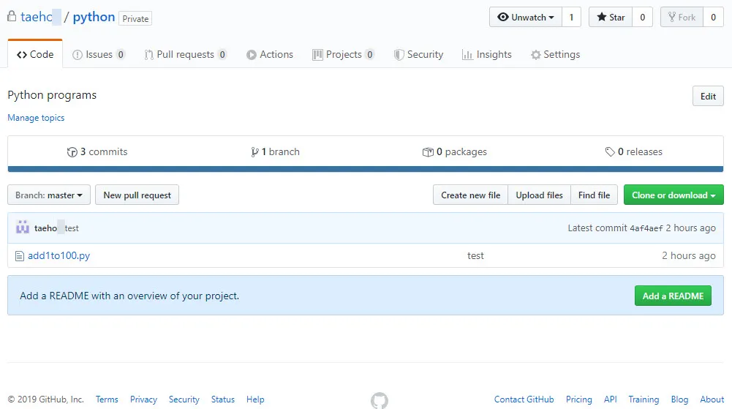This screenshot has height=409, width=732.
Task: Click the private repository lock icon
Action: [12, 16]
